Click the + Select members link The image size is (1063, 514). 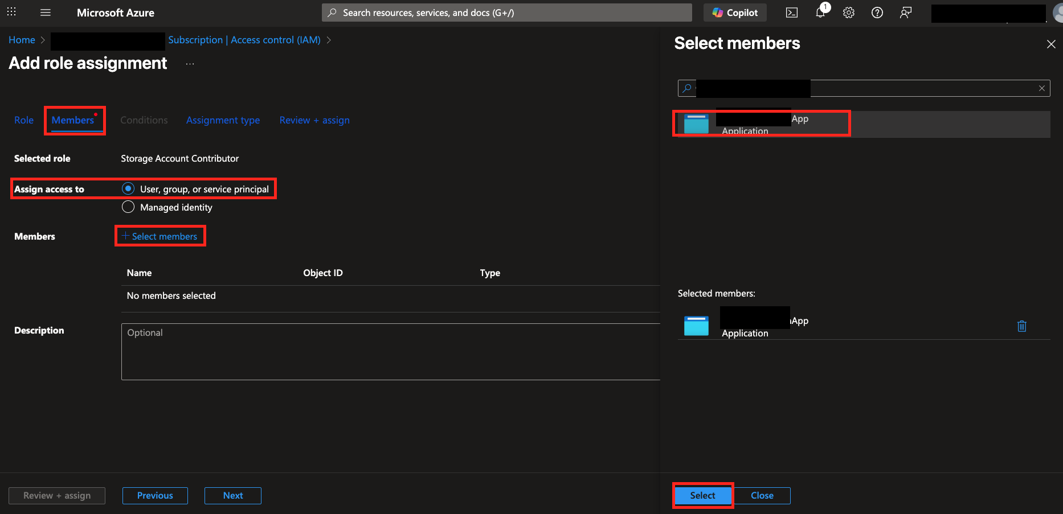tap(160, 236)
